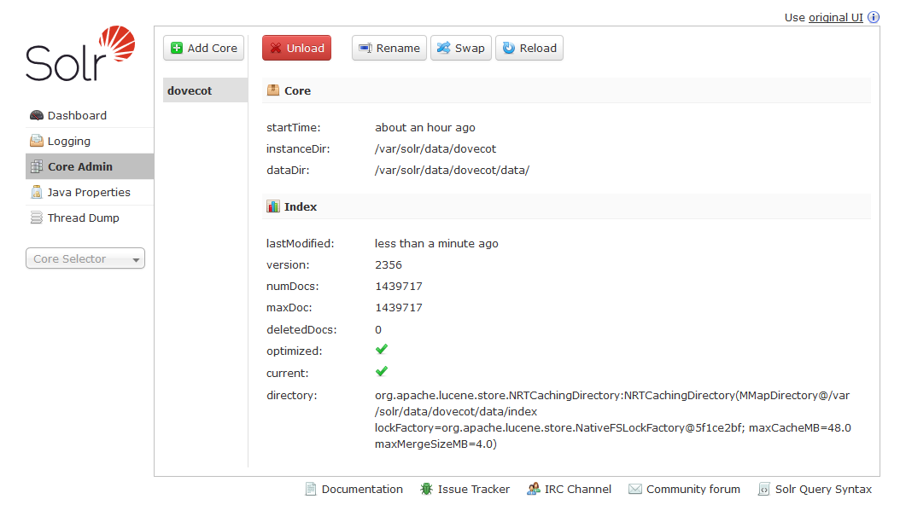The image size is (906, 528).
Task: Swap the core using Swap button
Action: pos(460,49)
